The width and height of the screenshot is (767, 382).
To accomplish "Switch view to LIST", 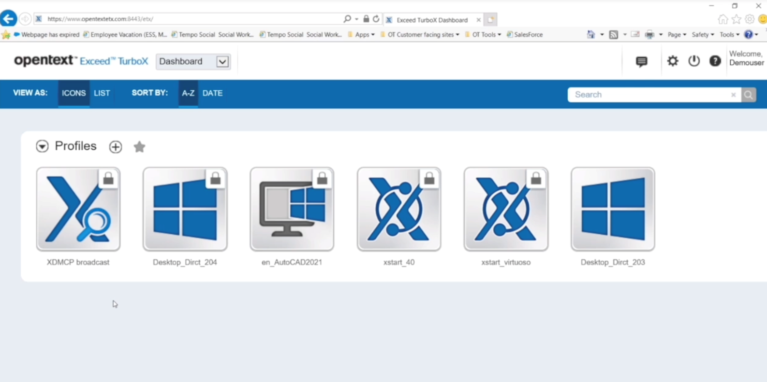I will click(102, 93).
